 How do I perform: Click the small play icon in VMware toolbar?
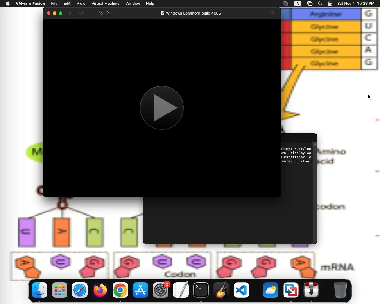click(x=71, y=13)
